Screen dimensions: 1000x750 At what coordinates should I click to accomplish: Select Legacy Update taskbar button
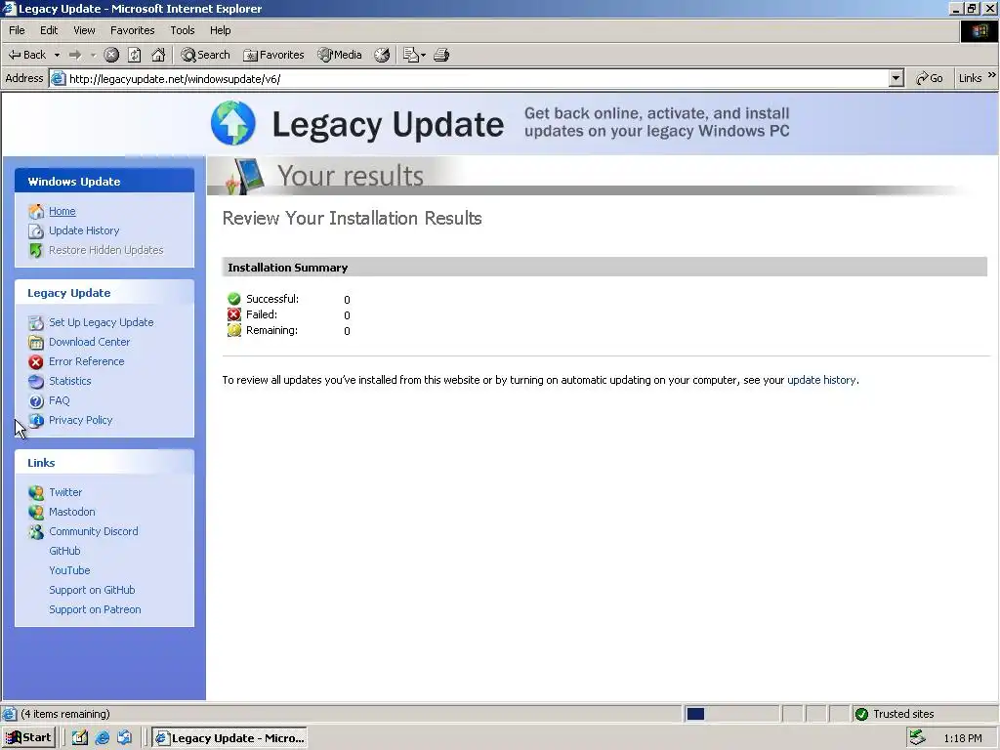click(x=230, y=738)
